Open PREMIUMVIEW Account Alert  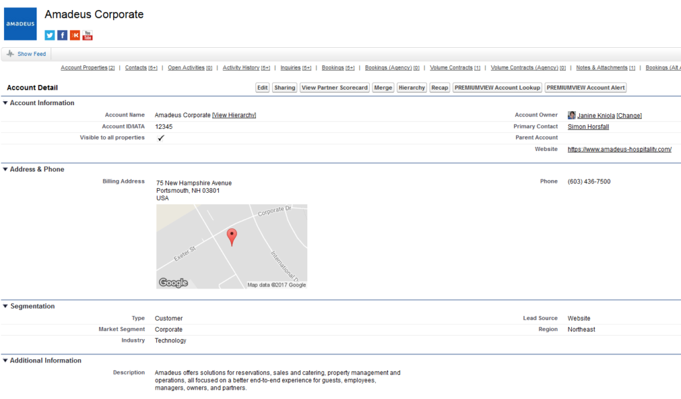point(585,88)
